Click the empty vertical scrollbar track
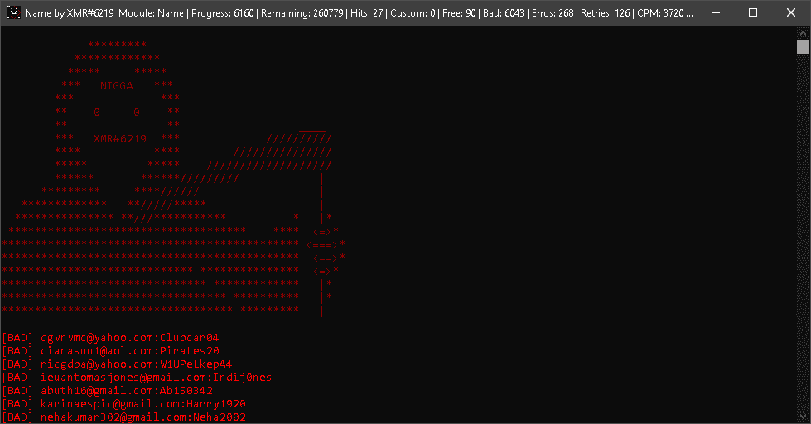This screenshot has height=424, width=811. 803,233
